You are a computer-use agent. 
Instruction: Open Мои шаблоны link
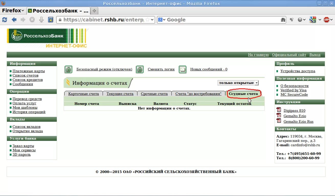click(25, 107)
